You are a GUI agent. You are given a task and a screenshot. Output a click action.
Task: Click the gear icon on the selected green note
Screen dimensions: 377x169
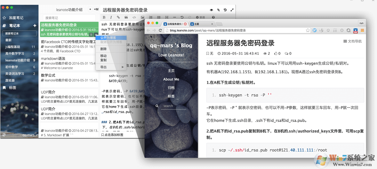[x=96, y=35]
